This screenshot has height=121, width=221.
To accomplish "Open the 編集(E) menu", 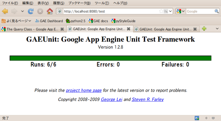I will tap(28, 3).
